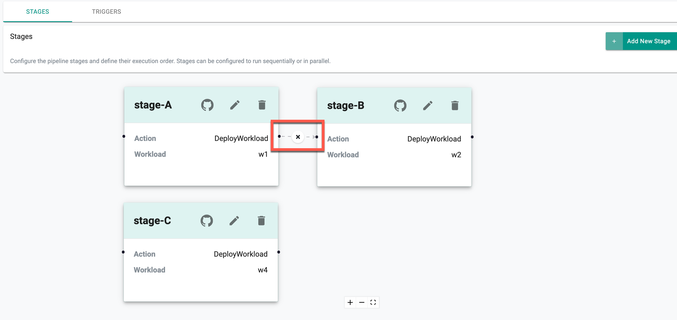Delete stage-C using the trash icon
Image resolution: width=677 pixels, height=320 pixels.
(x=261, y=221)
